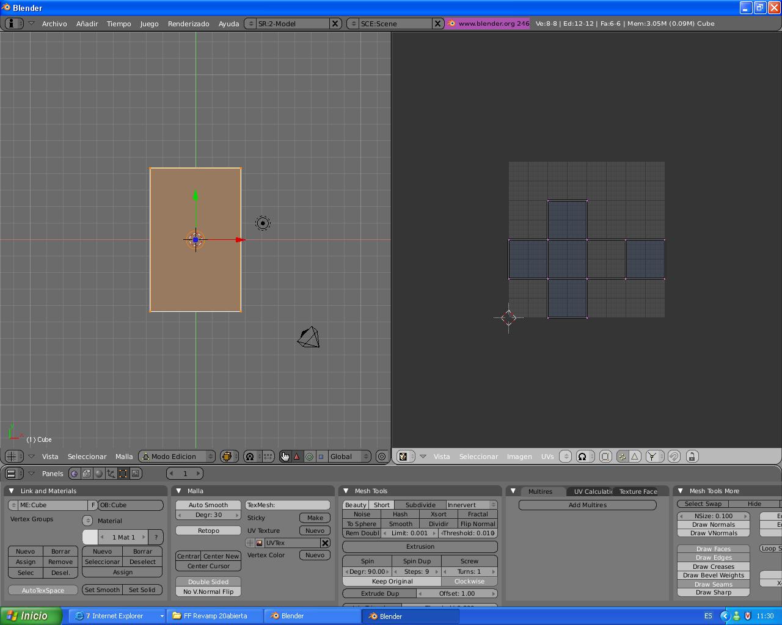Enable Auto Smooth in Malla panel
The height and width of the screenshot is (625, 782).
[208, 505]
